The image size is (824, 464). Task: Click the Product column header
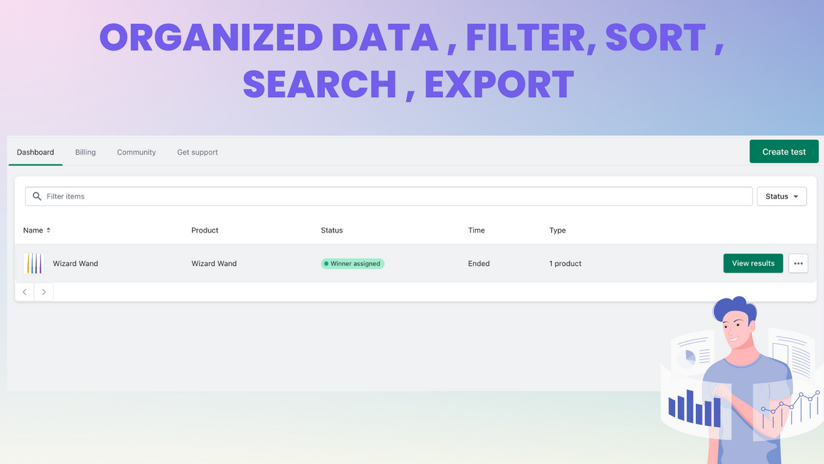click(205, 230)
